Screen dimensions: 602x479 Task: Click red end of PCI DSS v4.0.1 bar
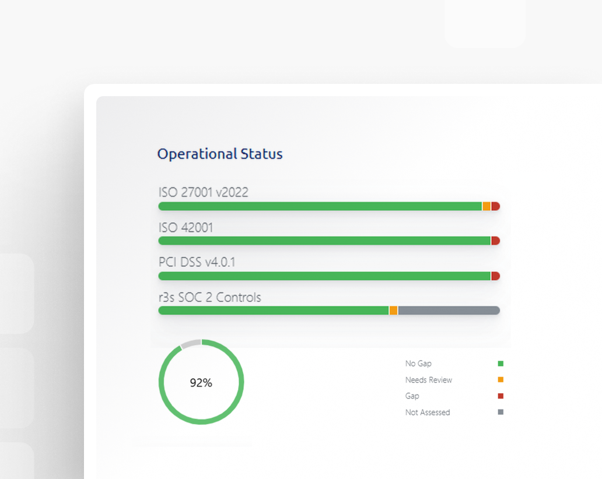pos(495,276)
